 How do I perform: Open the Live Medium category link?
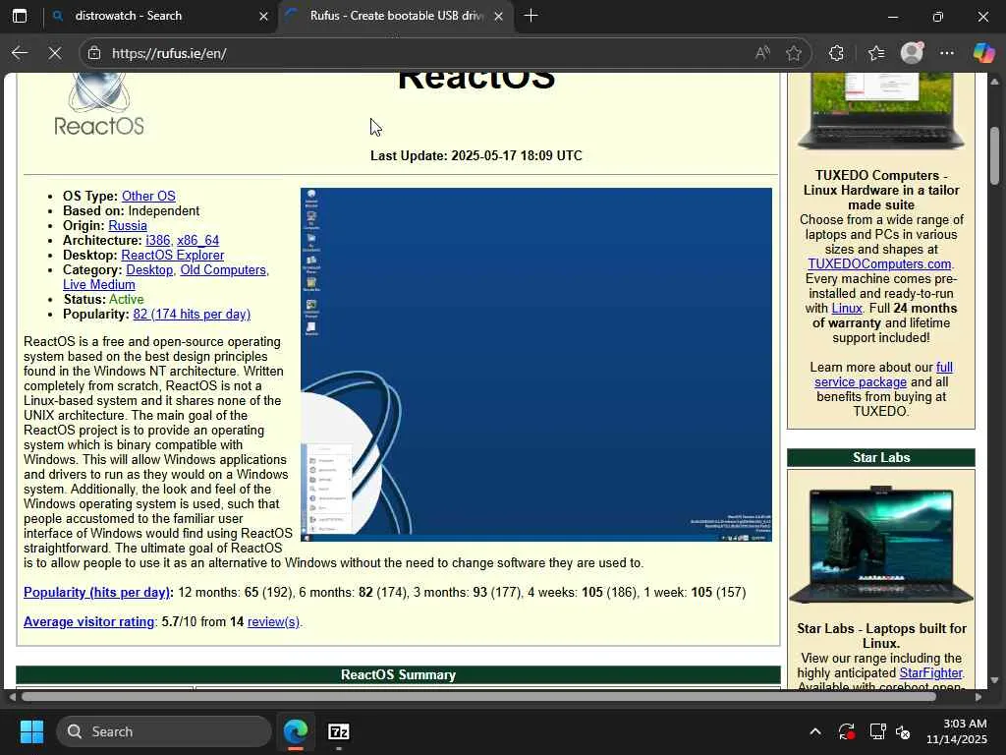point(99,284)
